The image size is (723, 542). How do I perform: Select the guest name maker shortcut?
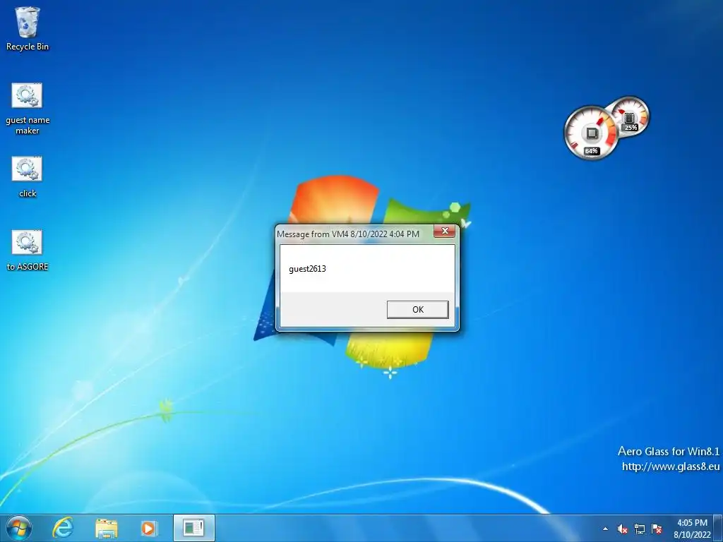point(28,109)
